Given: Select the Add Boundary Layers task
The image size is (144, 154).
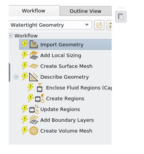Looking at the screenshot, I should (67, 120).
